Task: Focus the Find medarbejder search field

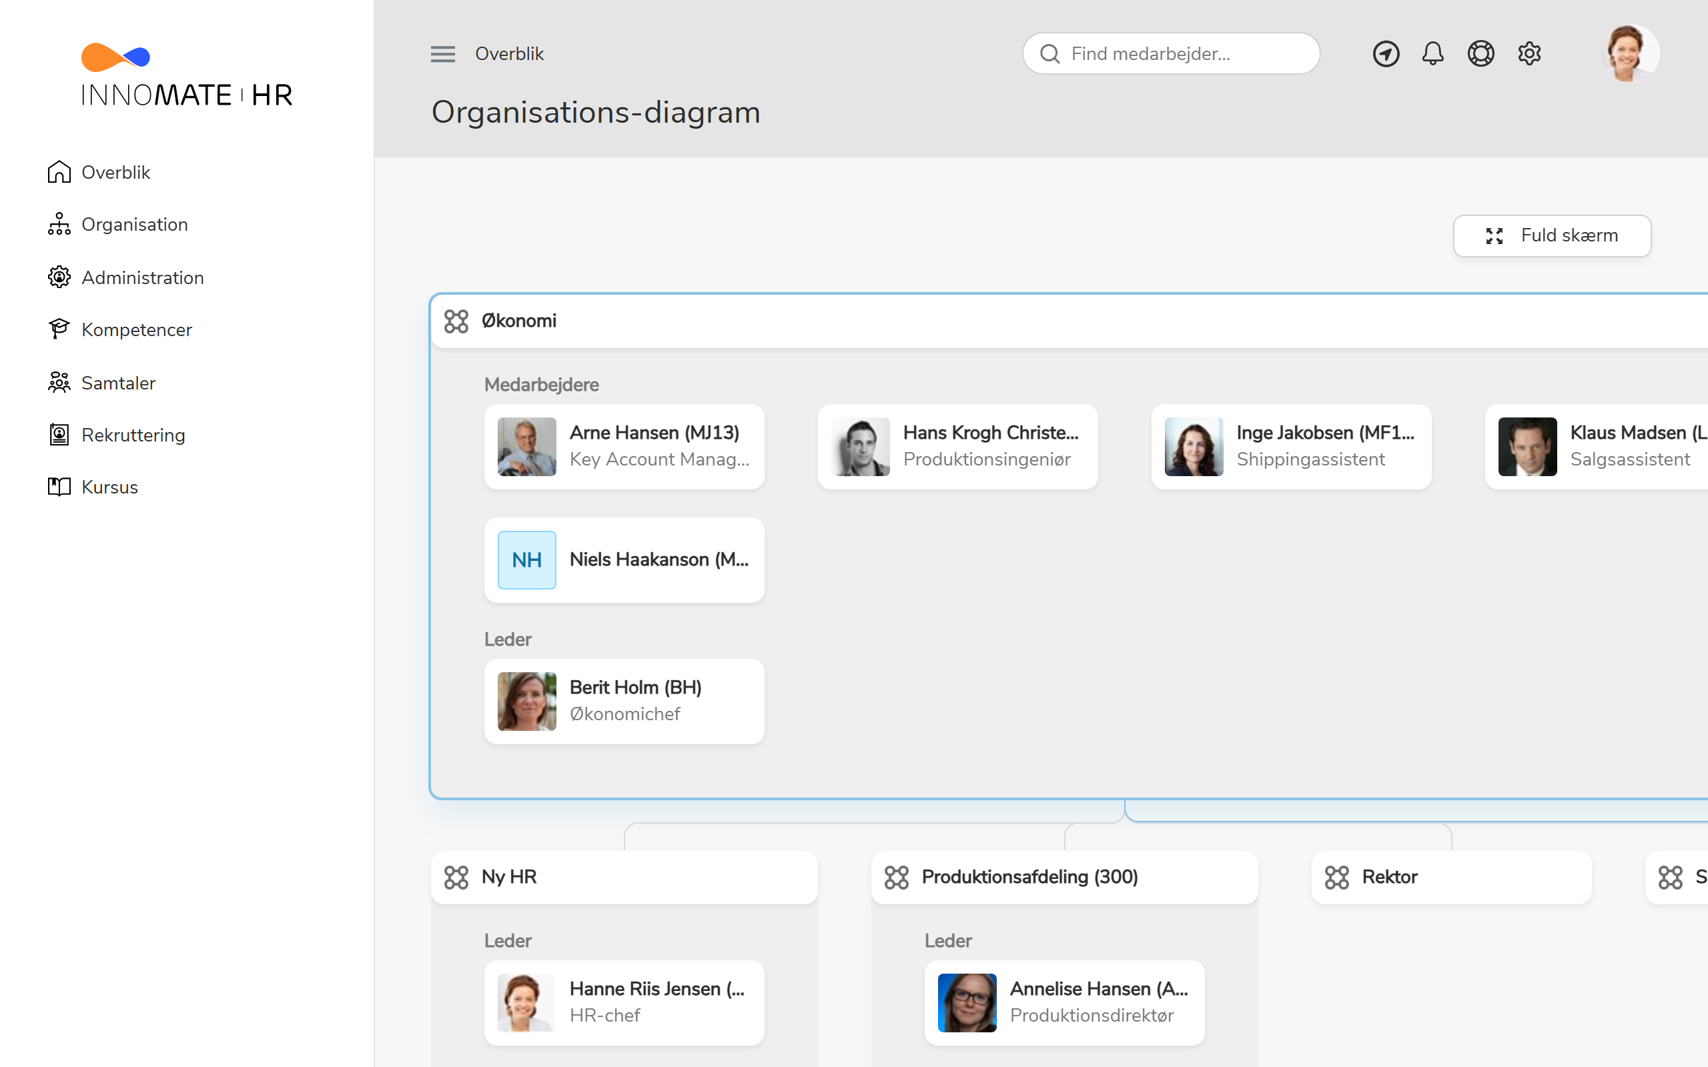Action: click(1171, 53)
